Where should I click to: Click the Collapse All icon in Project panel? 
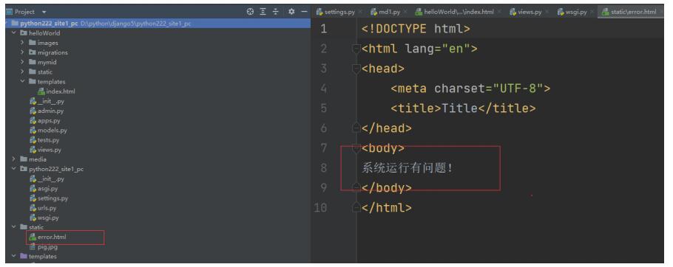pos(276,12)
